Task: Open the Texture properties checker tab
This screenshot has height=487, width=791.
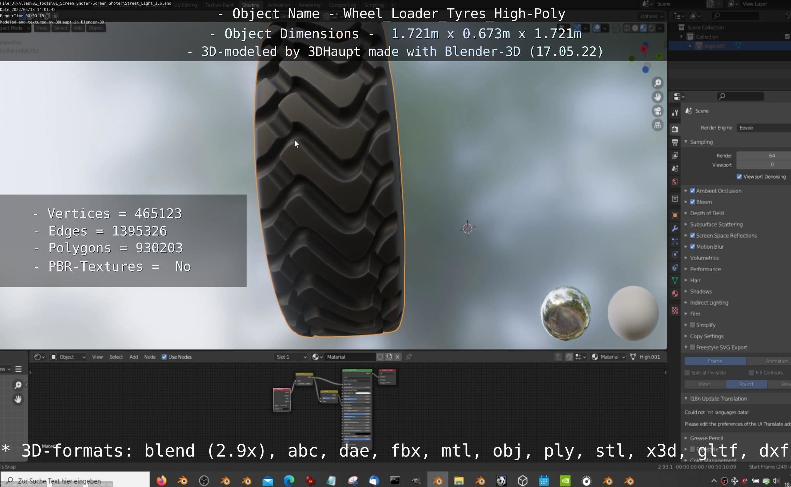Action: 675,310
